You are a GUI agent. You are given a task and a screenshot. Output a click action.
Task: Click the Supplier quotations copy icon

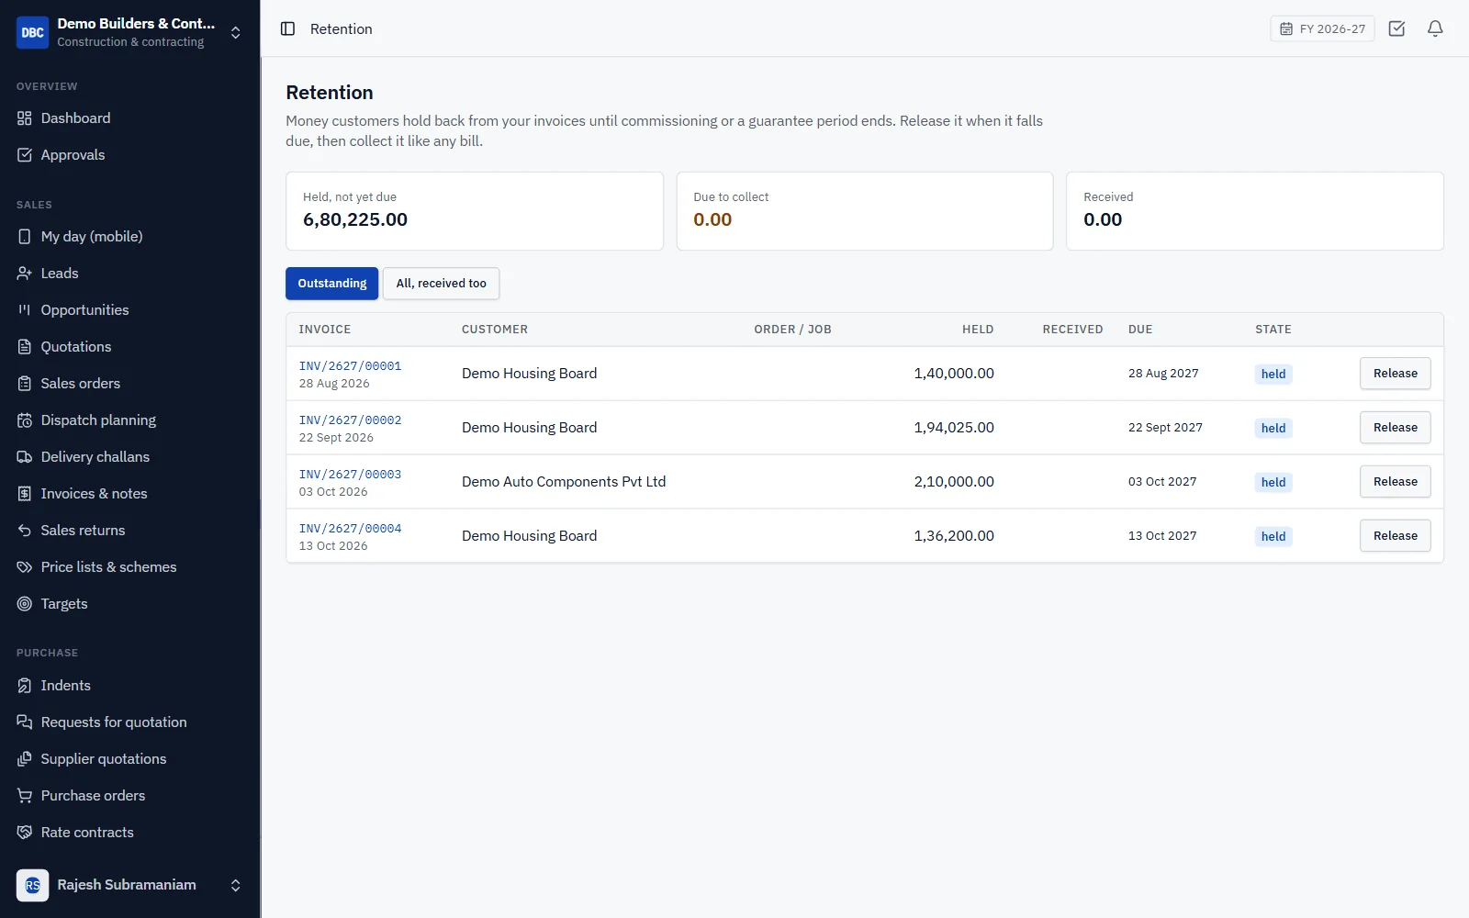point(25,759)
